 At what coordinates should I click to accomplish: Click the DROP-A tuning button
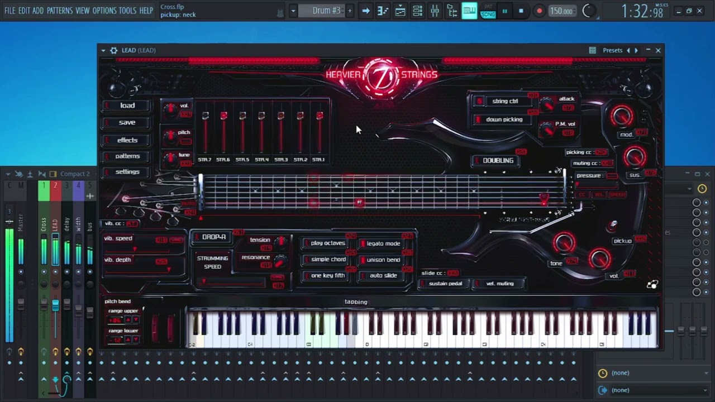click(211, 237)
